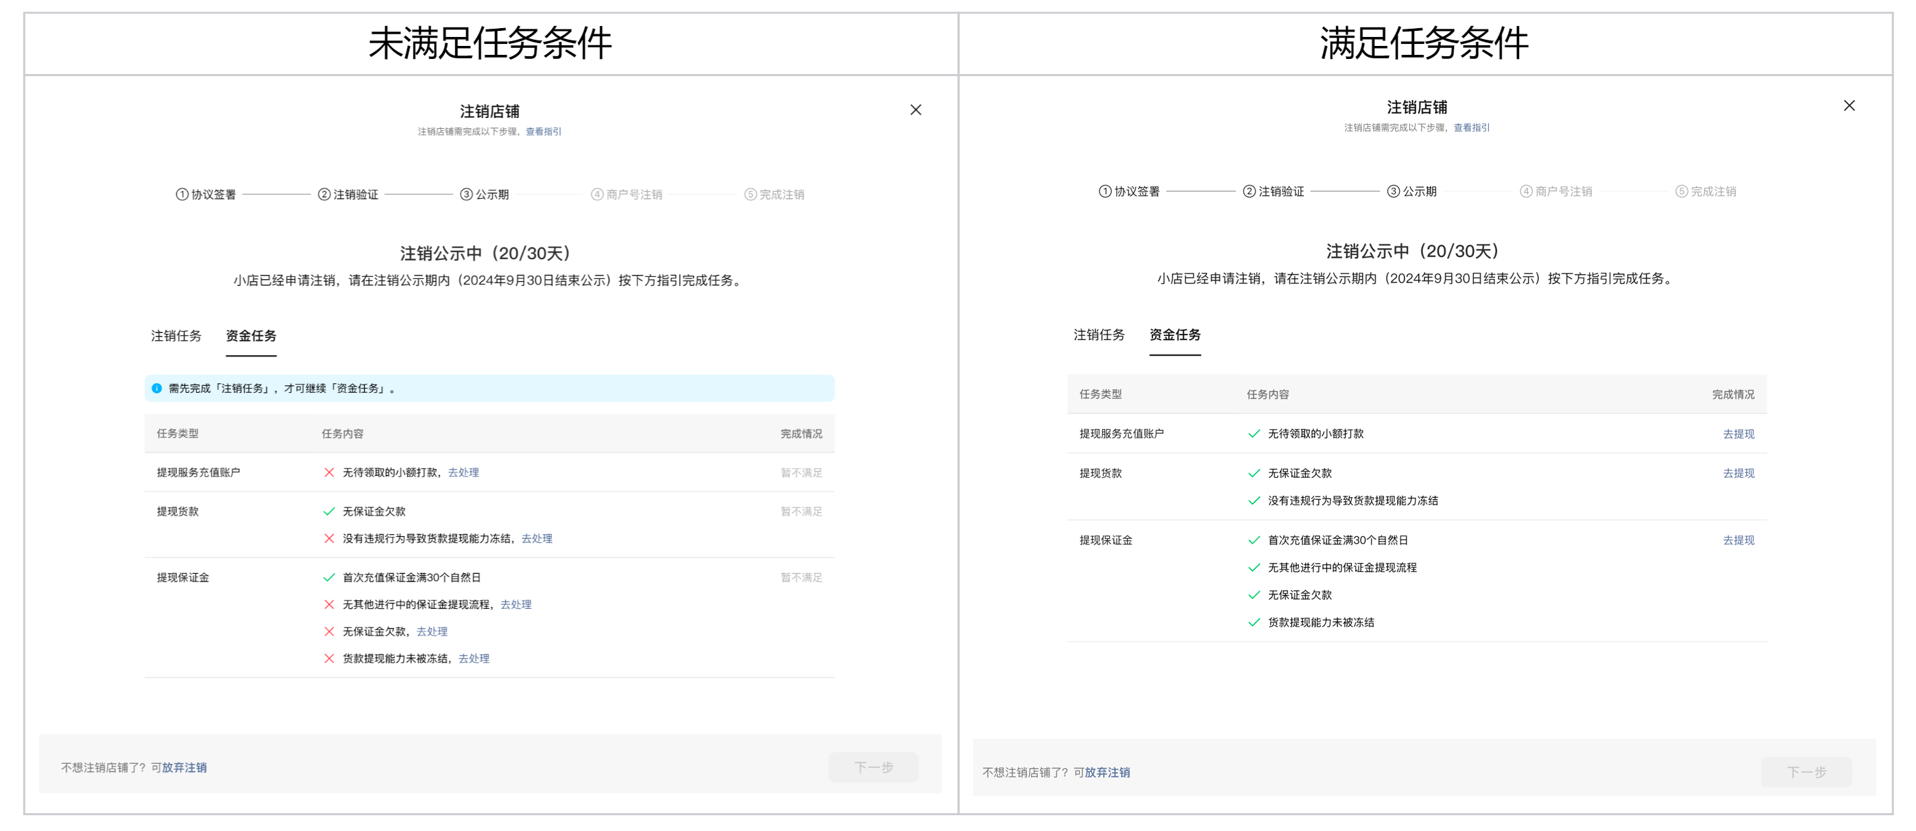Click 去处理 beside 没有违规行为导致货款提现能力冻结
The image size is (1916, 831).
[x=536, y=539]
